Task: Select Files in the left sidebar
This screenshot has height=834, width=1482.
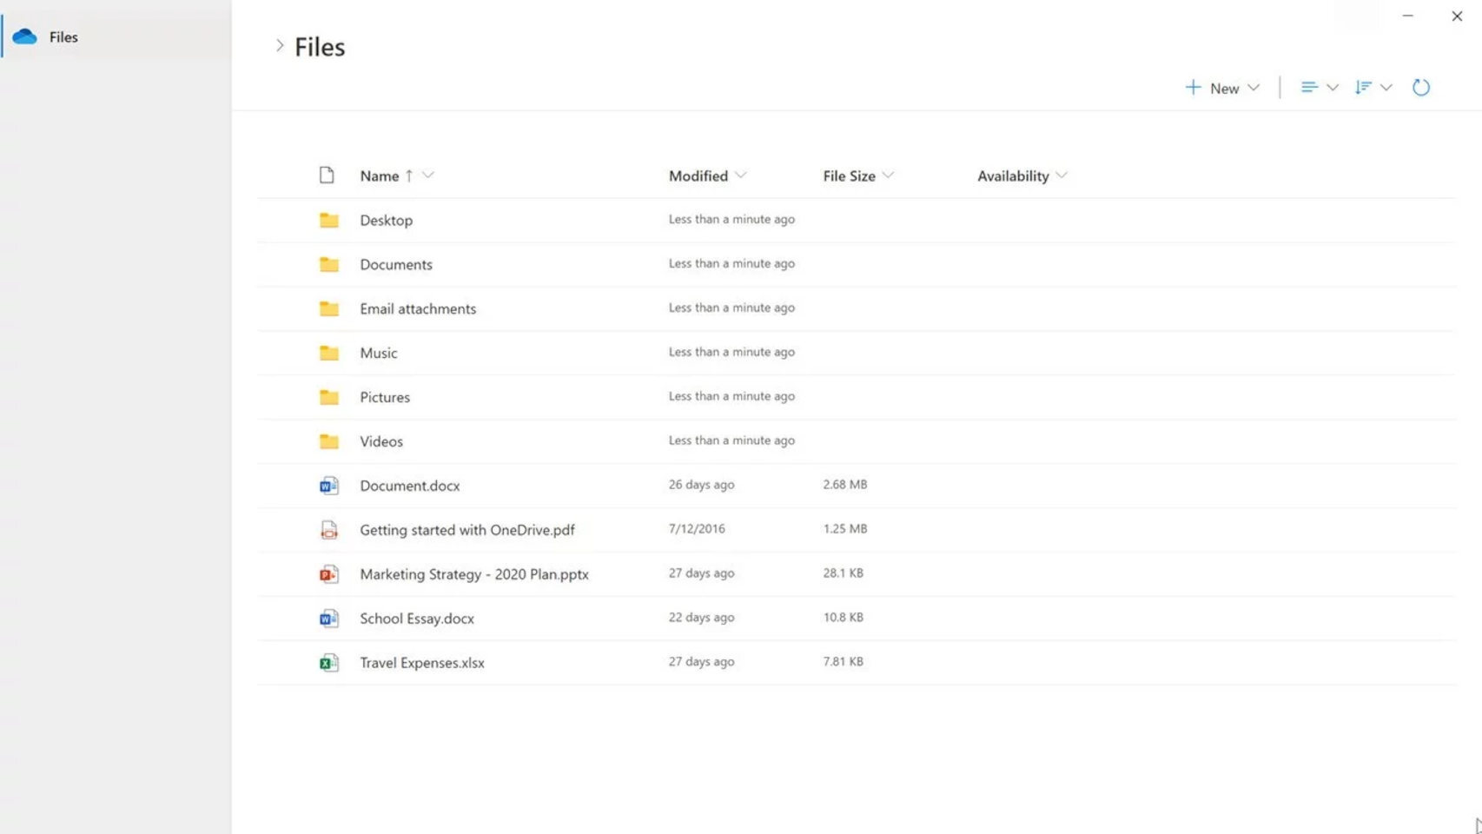Action: [63, 36]
